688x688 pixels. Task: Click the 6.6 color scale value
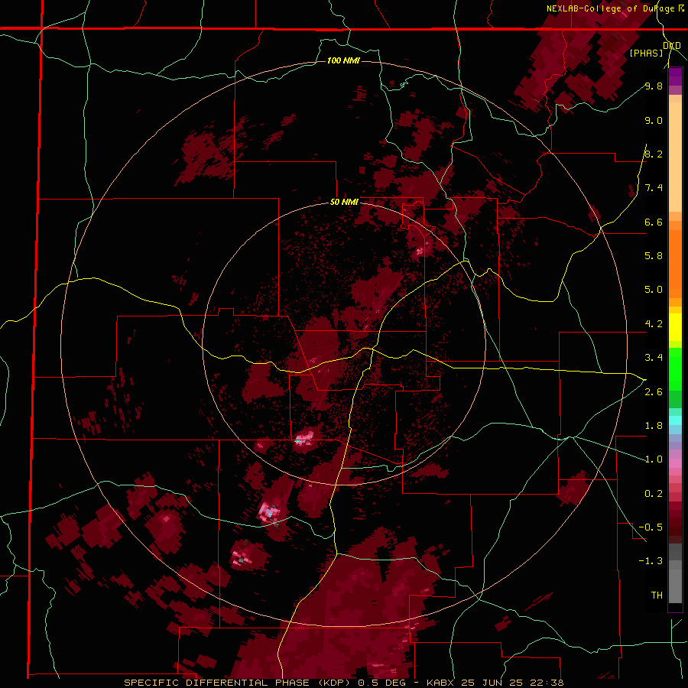pyautogui.click(x=654, y=222)
